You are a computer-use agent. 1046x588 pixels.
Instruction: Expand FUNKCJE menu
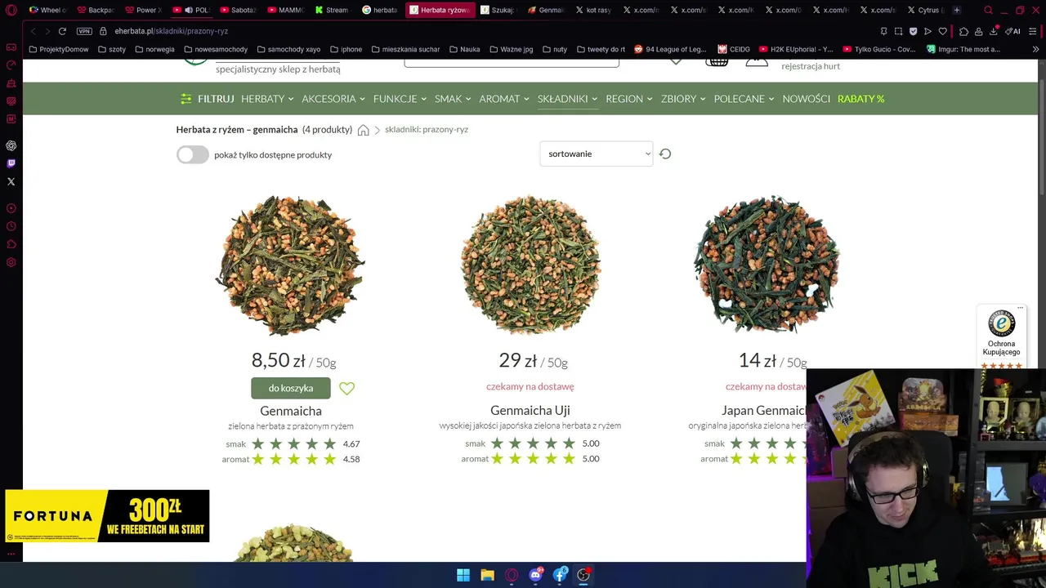pyautogui.click(x=400, y=99)
